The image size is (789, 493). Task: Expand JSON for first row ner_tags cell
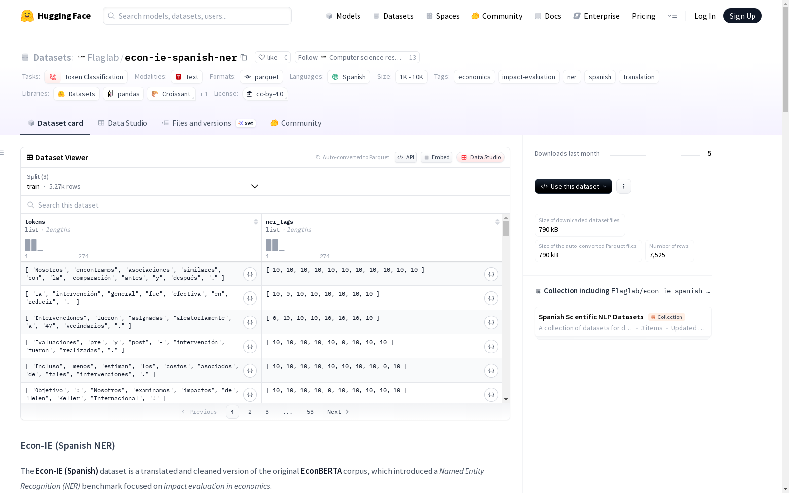(491, 274)
